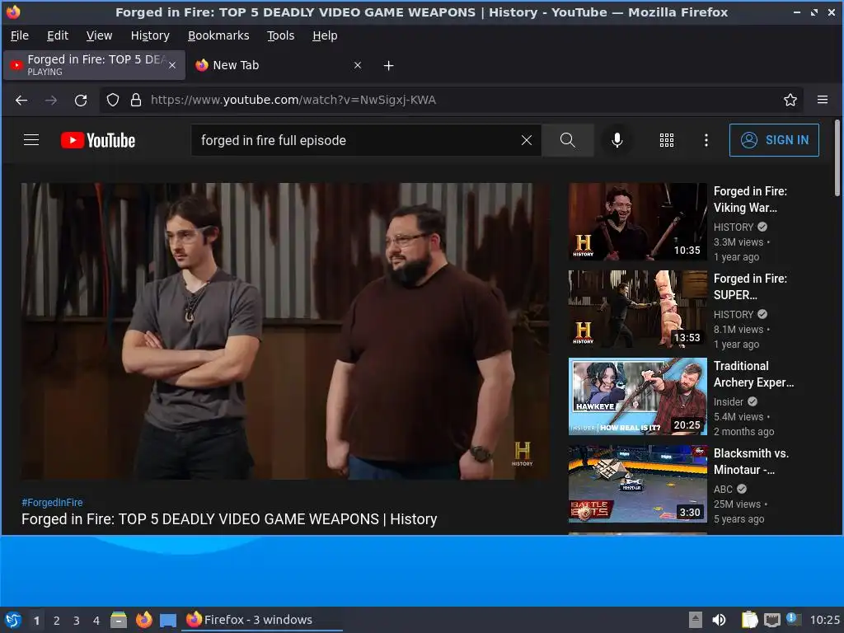View site security padlock info

coord(136,100)
